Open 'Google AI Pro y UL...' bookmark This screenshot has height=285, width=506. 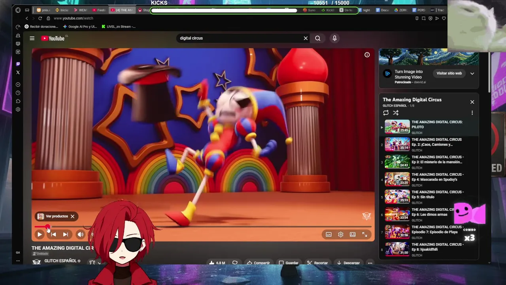pyautogui.click(x=80, y=27)
